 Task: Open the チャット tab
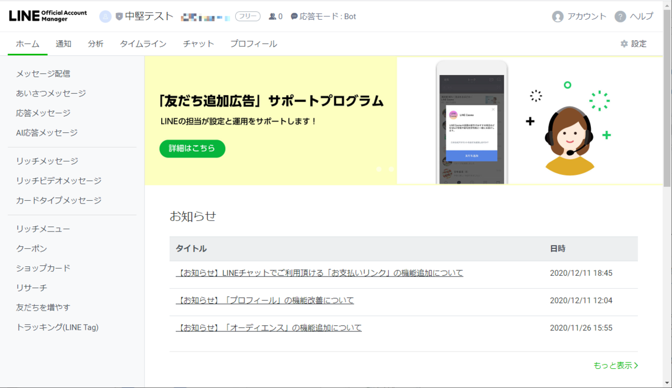(199, 44)
